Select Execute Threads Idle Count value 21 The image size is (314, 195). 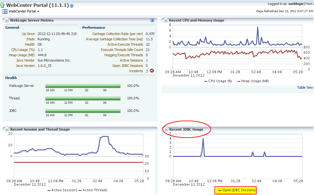(148, 50)
